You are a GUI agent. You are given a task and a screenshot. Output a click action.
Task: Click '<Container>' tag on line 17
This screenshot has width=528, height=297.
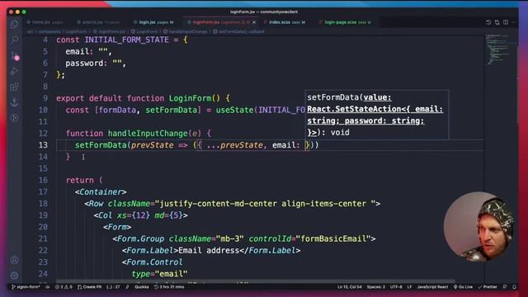101,191
